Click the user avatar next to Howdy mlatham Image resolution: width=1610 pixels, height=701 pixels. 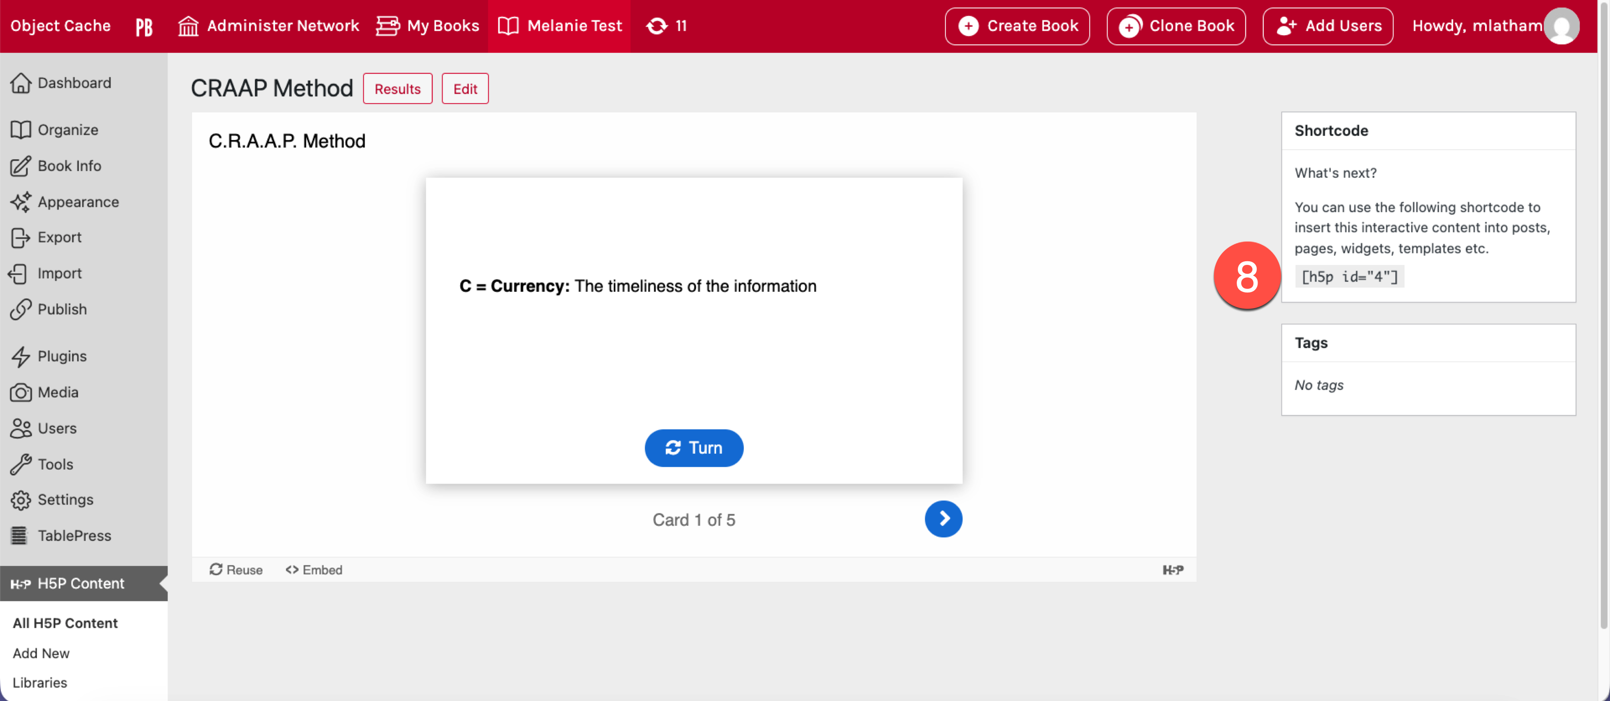click(1561, 26)
